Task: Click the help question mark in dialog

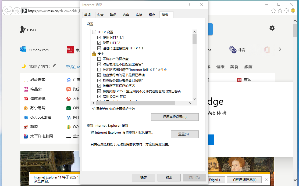Action: coord(189,5)
